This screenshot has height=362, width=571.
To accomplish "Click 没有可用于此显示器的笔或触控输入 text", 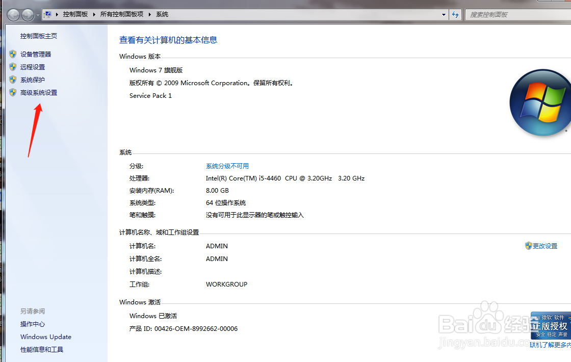I will coord(254,215).
